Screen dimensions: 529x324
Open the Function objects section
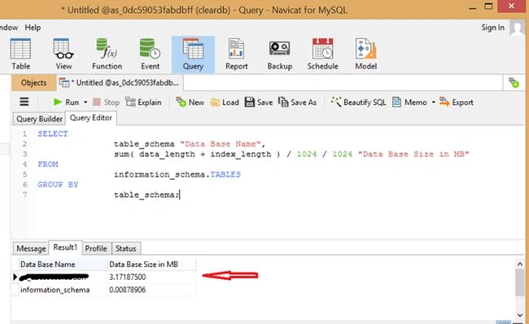tap(107, 55)
